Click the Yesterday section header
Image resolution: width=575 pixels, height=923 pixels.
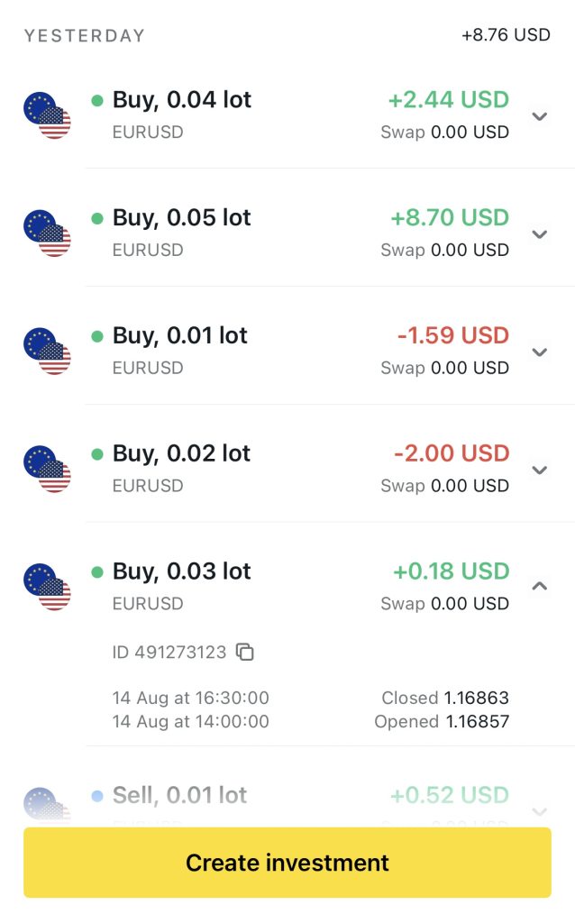point(85,36)
